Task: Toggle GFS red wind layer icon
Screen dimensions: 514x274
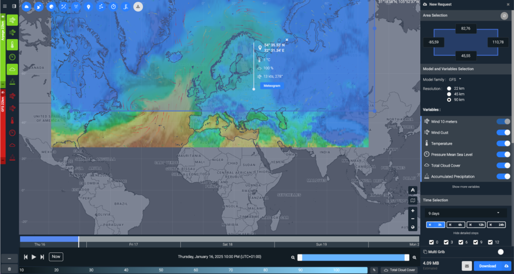Action: (x=12, y=96)
